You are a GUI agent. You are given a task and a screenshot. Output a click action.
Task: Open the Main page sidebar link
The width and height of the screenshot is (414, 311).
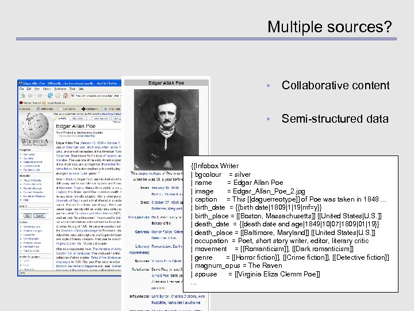point(29,154)
